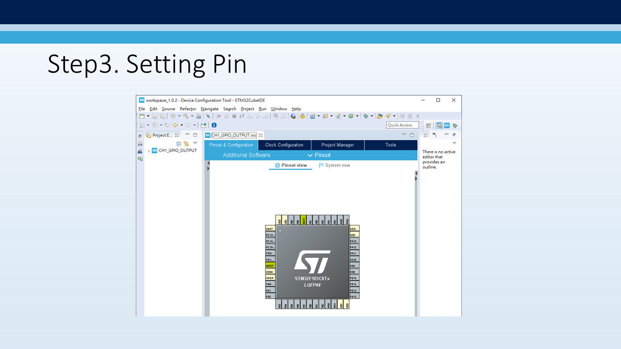Click the Forward navigation arrow icon
Viewport: 621px width, 349px height.
[x=188, y=125]
